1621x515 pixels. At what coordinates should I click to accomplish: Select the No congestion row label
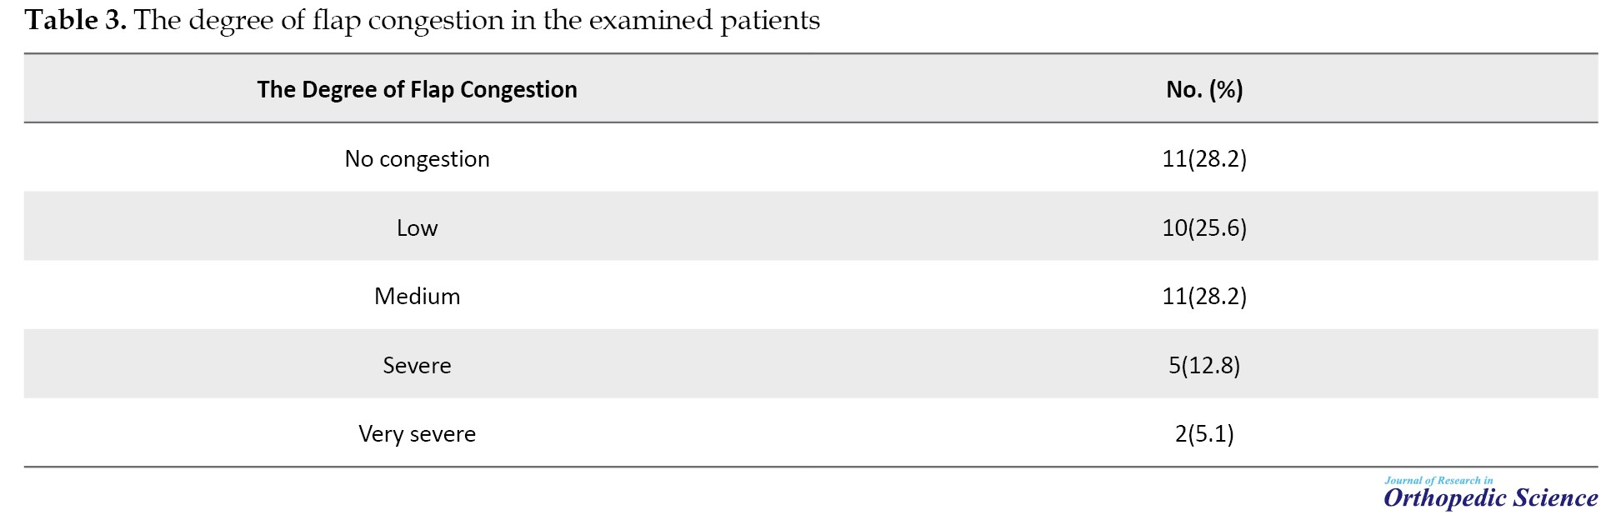click(x=417, y=158)
